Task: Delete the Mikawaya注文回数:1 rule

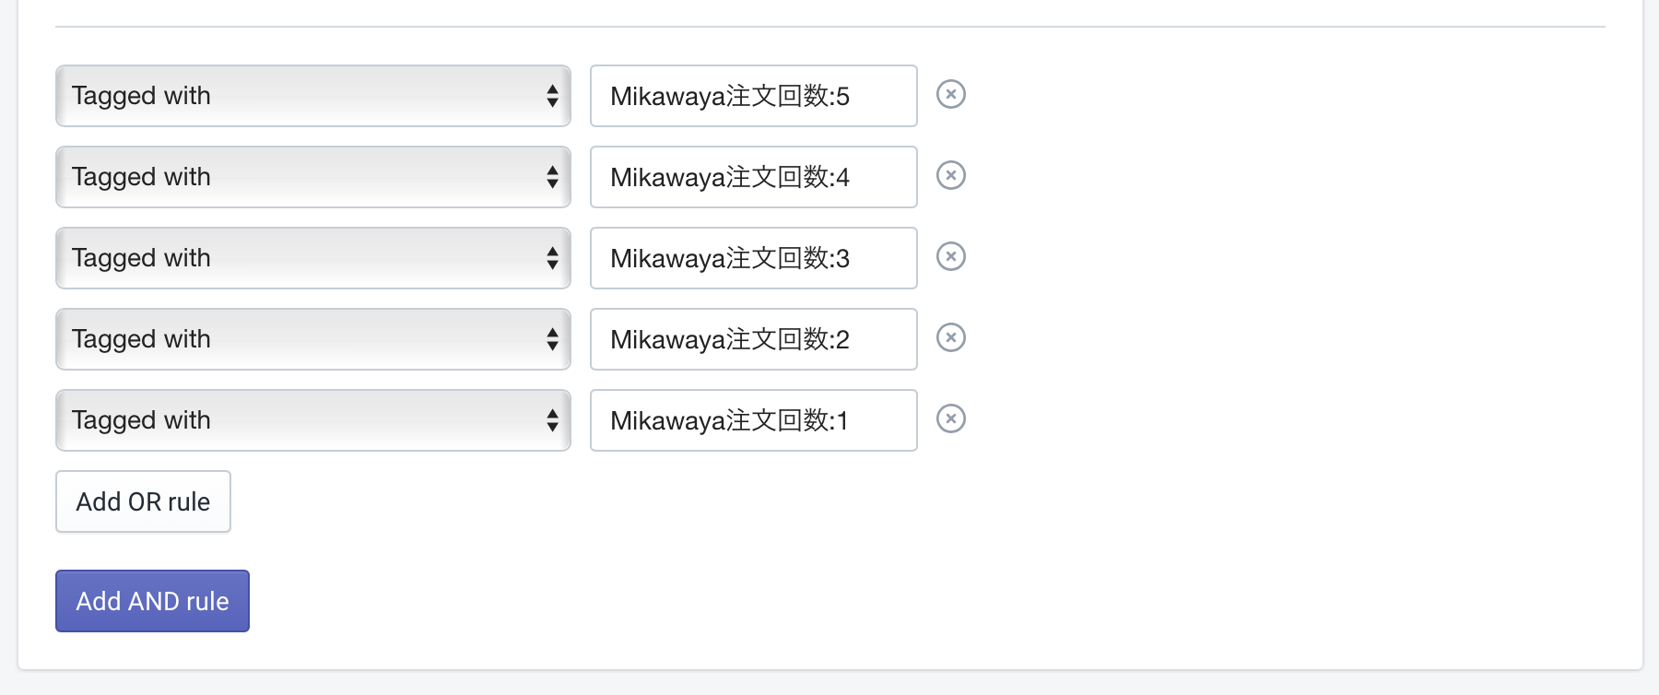Action: tap(950, 418)
